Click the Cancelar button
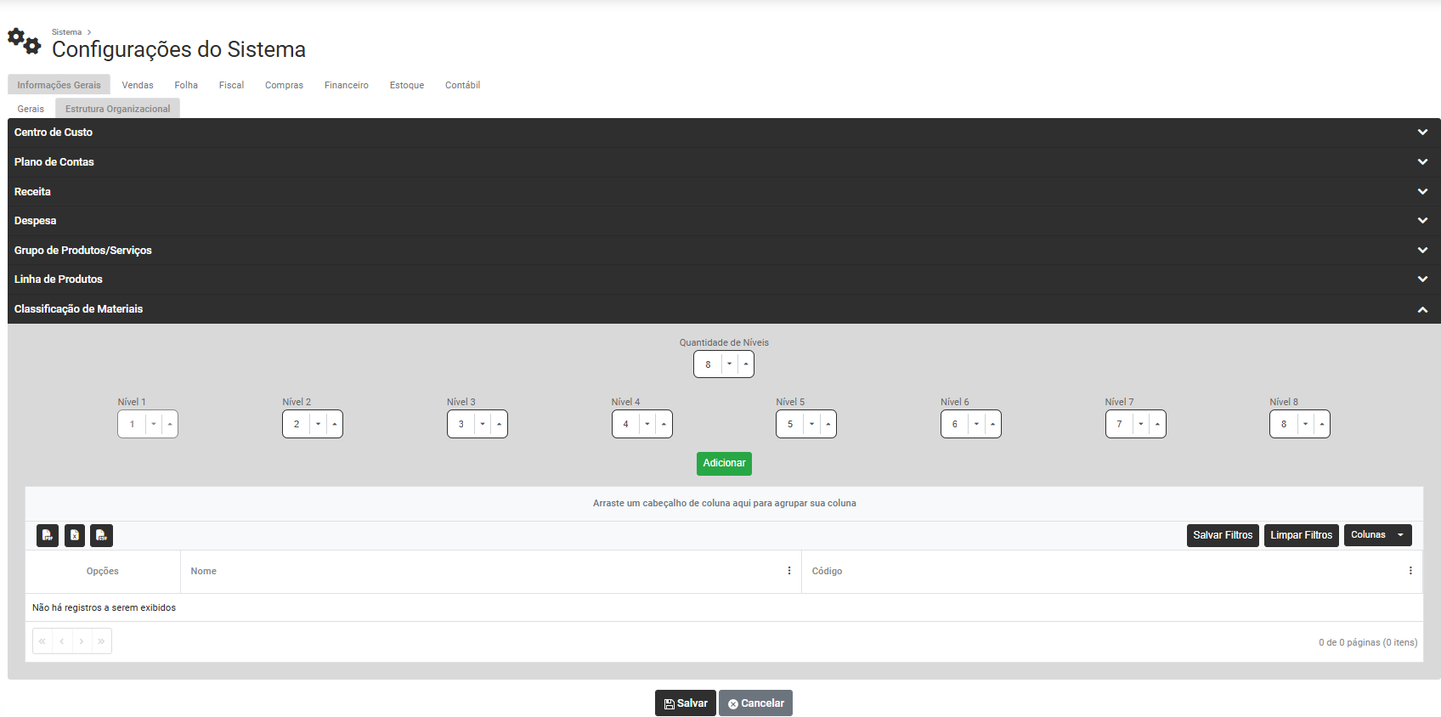 755,703
